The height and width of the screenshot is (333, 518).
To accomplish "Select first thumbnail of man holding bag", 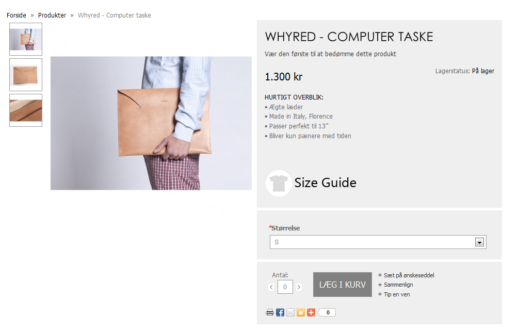I will (26, 39).
